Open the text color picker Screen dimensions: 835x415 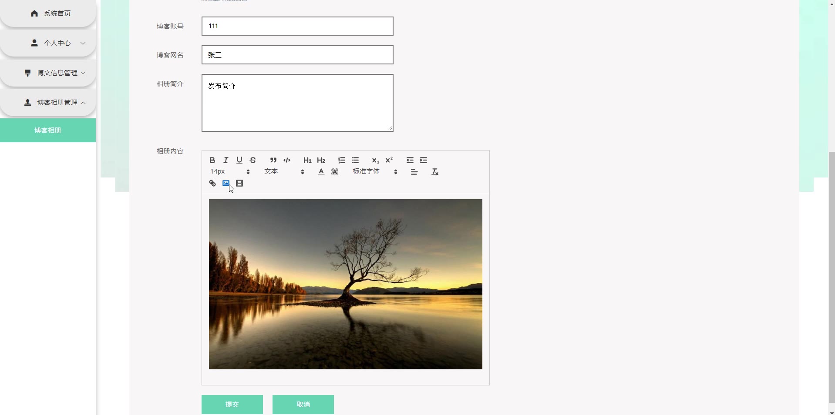(321, 172)
